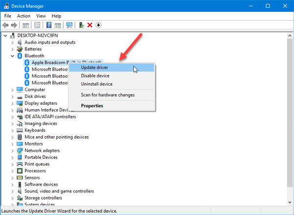Expand the Monitors category

[12, 144]
